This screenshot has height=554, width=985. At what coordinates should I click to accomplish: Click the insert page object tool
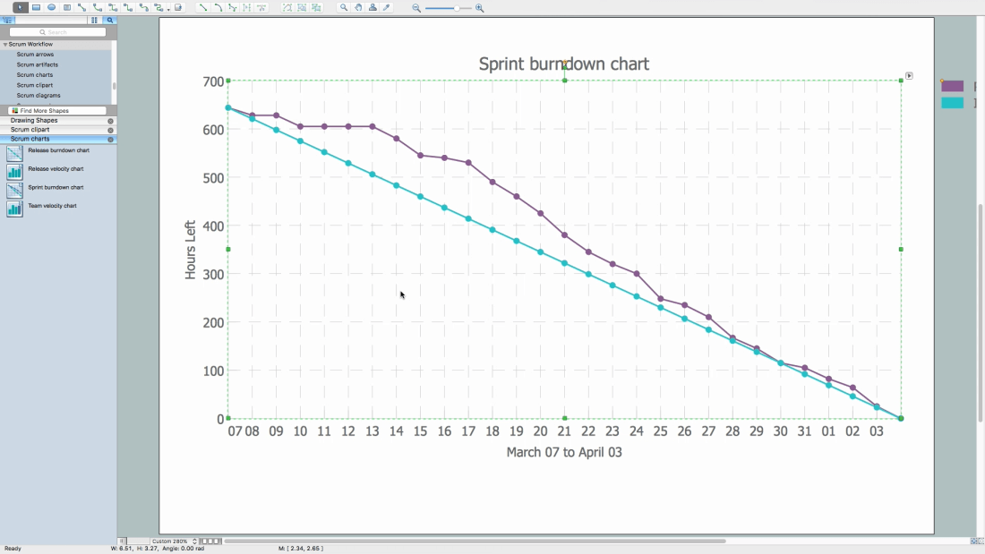[x=178, y=7]
